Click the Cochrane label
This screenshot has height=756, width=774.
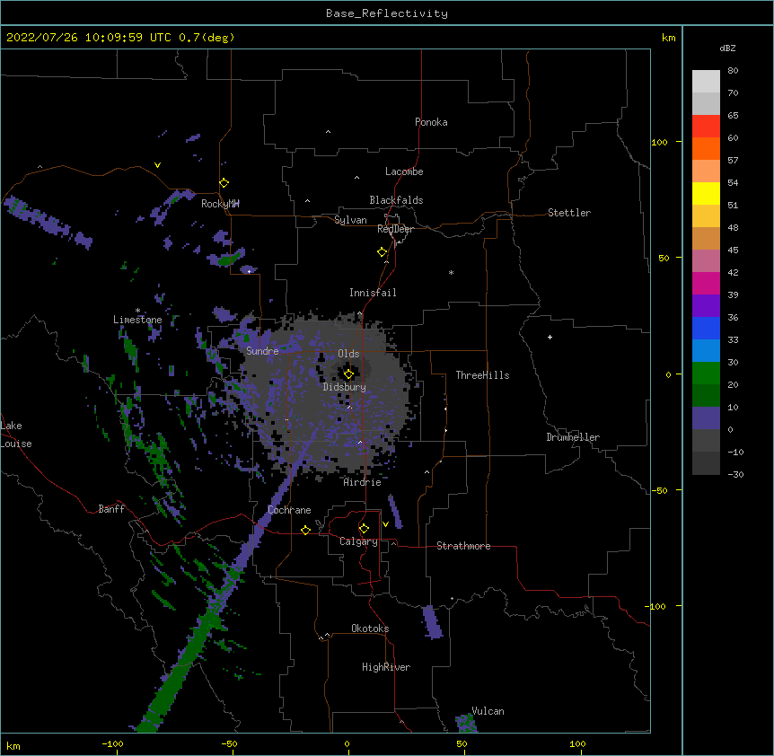point(289,510)
